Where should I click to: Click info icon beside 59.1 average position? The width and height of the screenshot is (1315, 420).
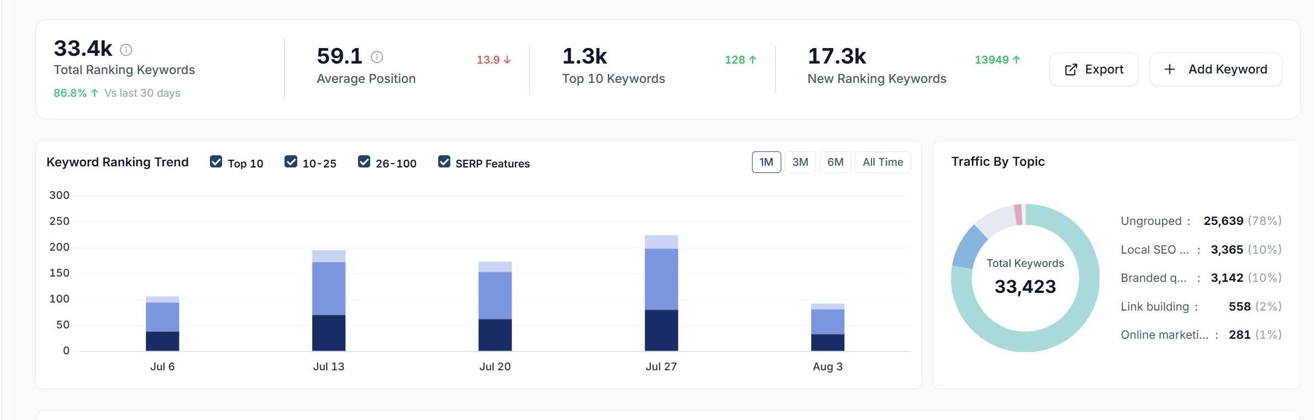pos(377,57)
